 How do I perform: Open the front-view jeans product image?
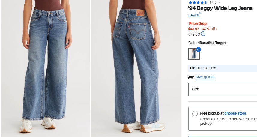45,68
